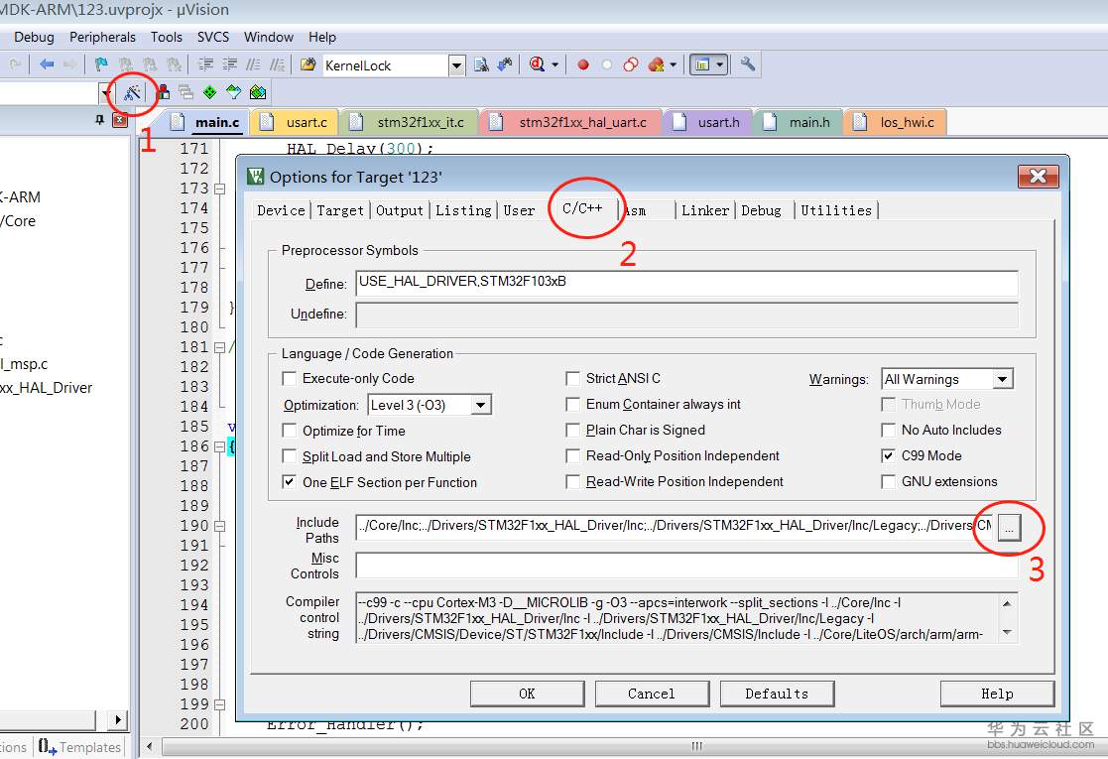Enable Strict ANSI C checkbox
The image size is (1108, 759).
tap(573, 379)
